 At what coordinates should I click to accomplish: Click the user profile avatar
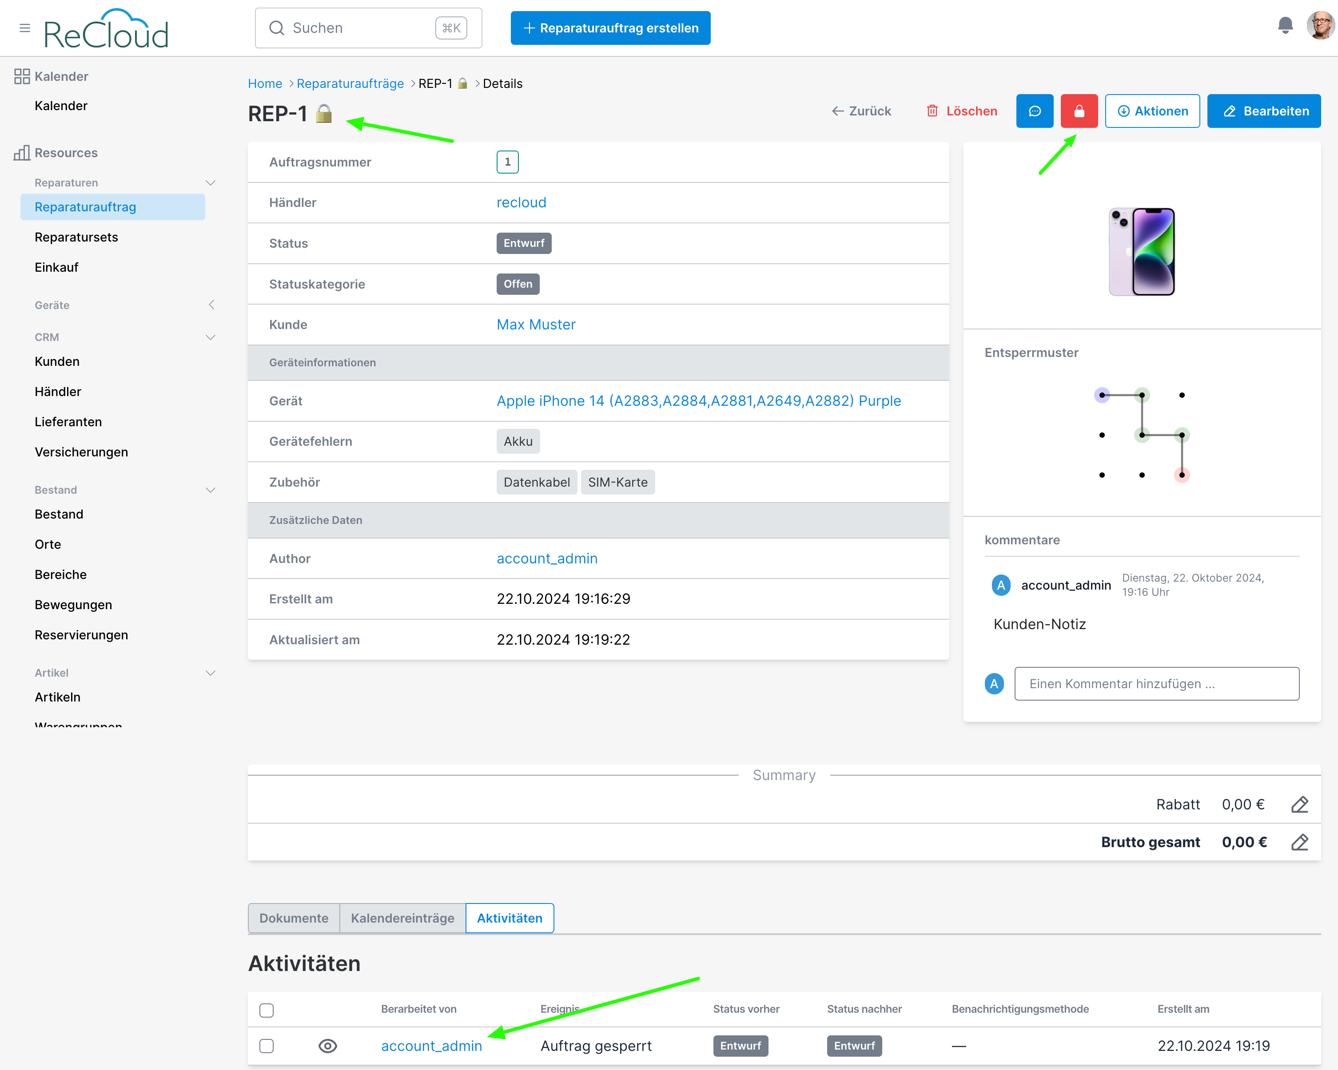(x=1320, y=25)
